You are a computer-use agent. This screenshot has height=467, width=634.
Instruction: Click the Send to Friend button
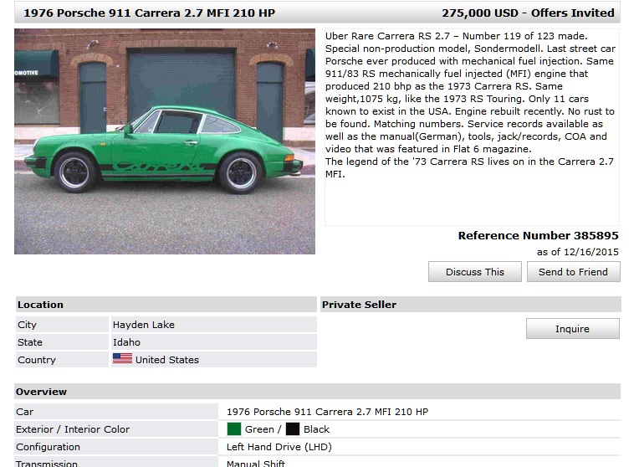coord(573,271)
